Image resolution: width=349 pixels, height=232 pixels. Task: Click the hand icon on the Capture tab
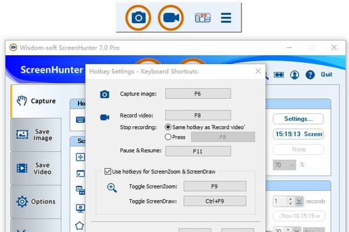pyautogui.click(x=22, y=101)
